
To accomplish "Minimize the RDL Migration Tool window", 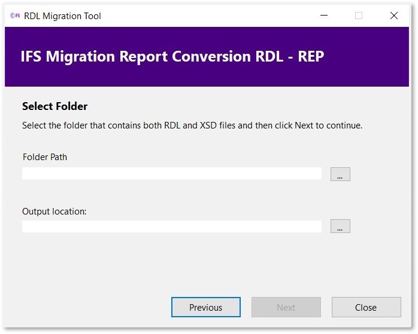I will pyautogui.click(x=323, y=16).
